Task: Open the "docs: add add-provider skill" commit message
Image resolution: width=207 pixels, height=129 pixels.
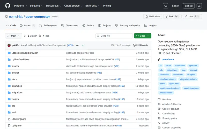Action: click(x=80, y=53)
